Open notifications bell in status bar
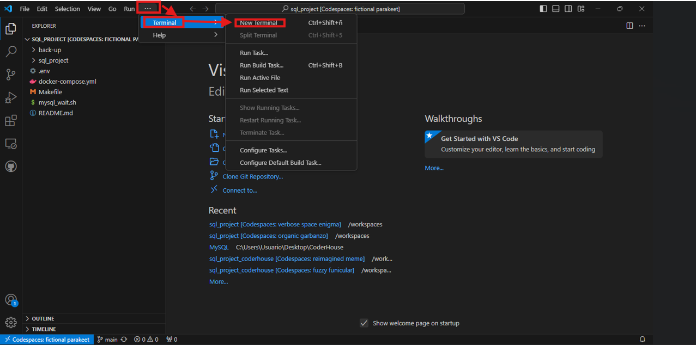The width and height of the screenshot is (696, 345). (x=643, y=340)
